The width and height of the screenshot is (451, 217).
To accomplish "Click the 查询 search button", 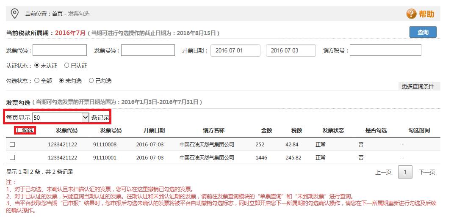I will 423,32.
